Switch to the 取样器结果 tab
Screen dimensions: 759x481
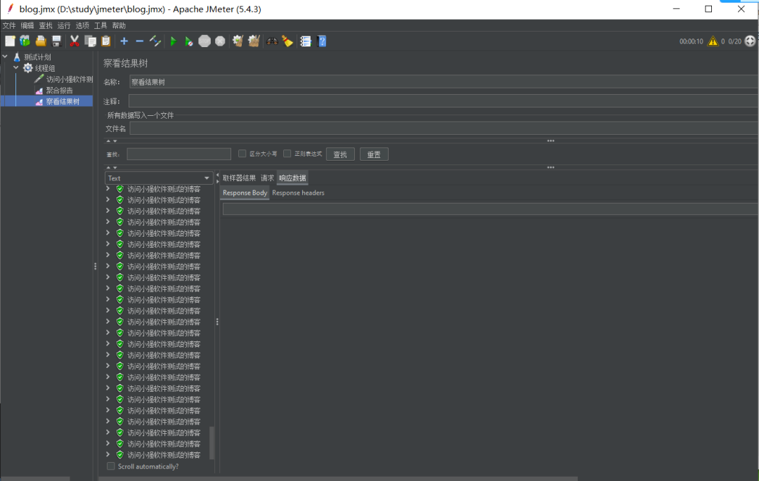point(239,178)
